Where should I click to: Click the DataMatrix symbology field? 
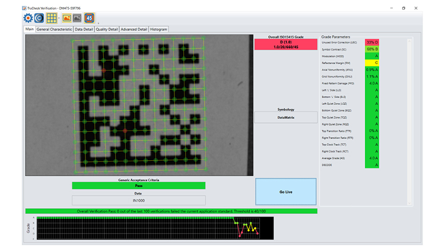[285, 117]
